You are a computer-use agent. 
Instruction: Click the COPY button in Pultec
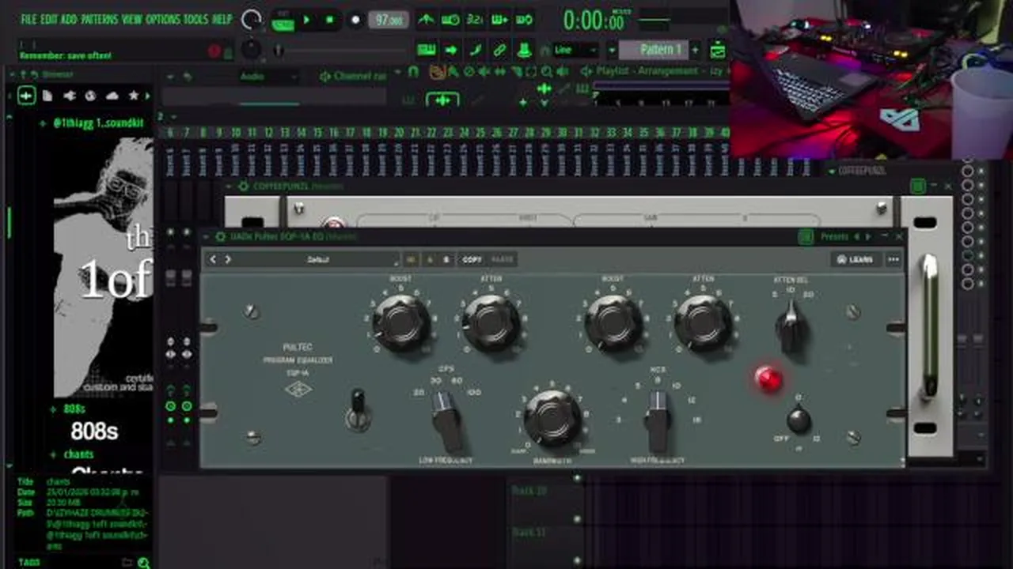[x=472, y=259]
